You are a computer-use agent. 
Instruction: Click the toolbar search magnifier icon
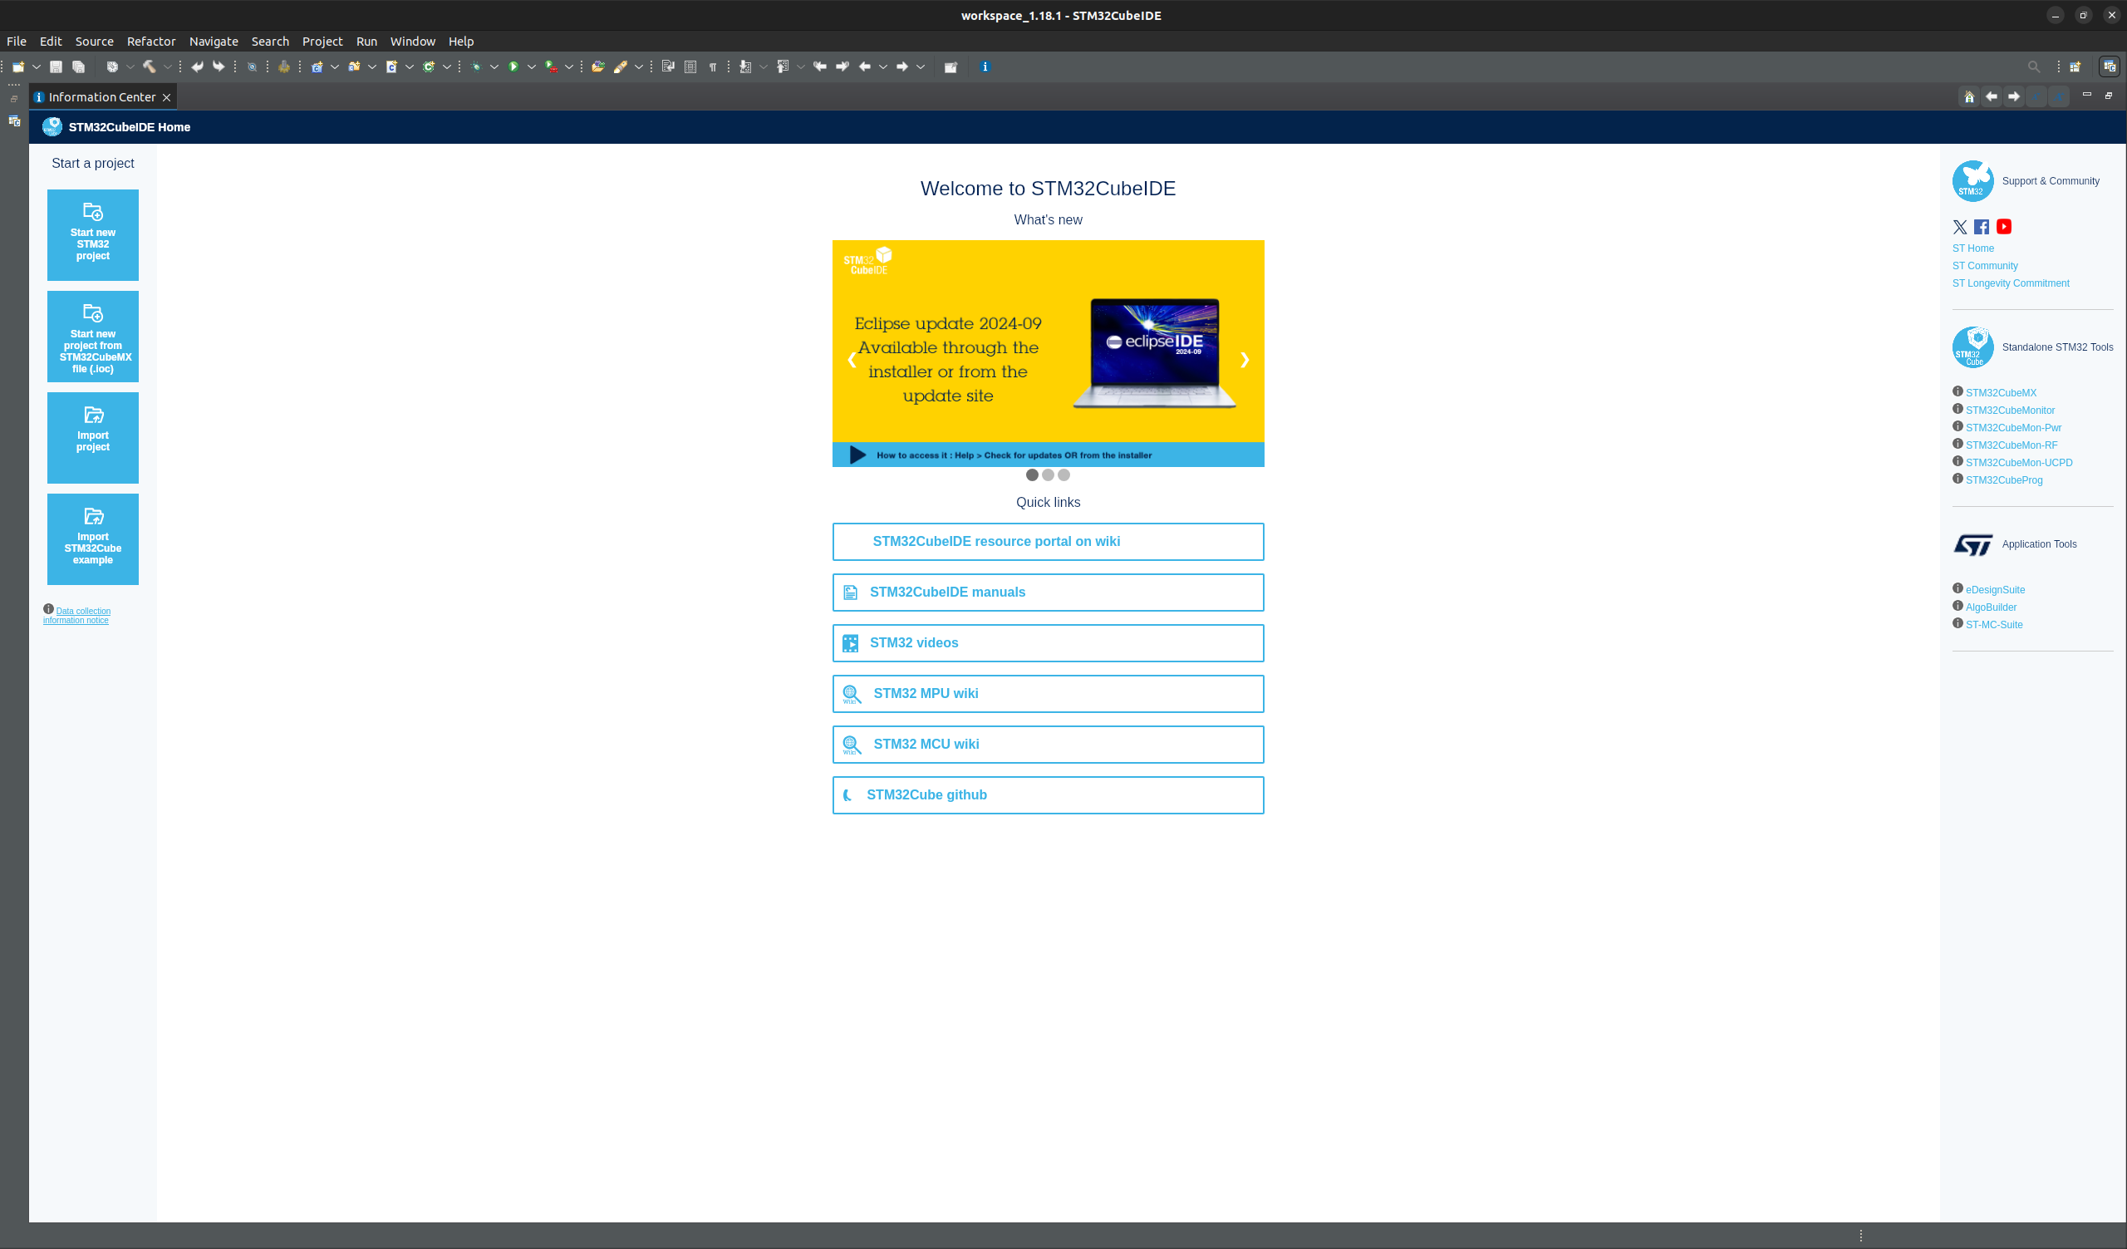pyautogui.click(x=2033, y=66)
